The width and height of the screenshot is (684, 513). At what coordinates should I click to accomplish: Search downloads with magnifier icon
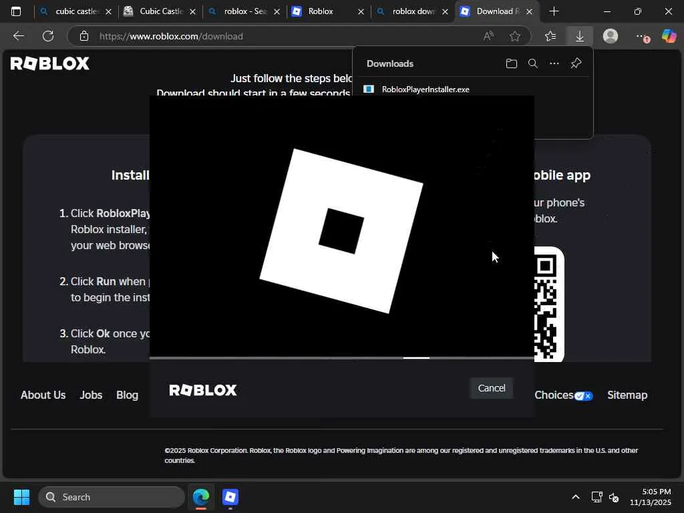point(532,63)
